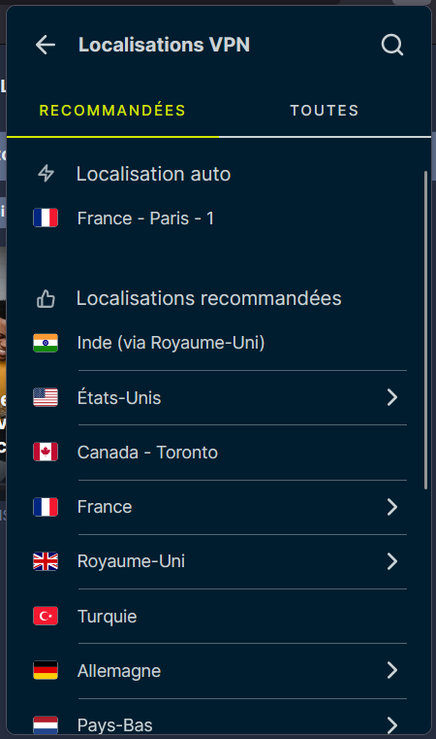Viewport: 436px width, 739px height.
Task: Expand États-Unis server list chevron
Action: 392,397
